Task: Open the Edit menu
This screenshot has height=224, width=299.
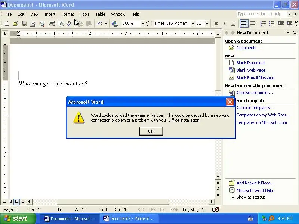Action: (21, 14)
